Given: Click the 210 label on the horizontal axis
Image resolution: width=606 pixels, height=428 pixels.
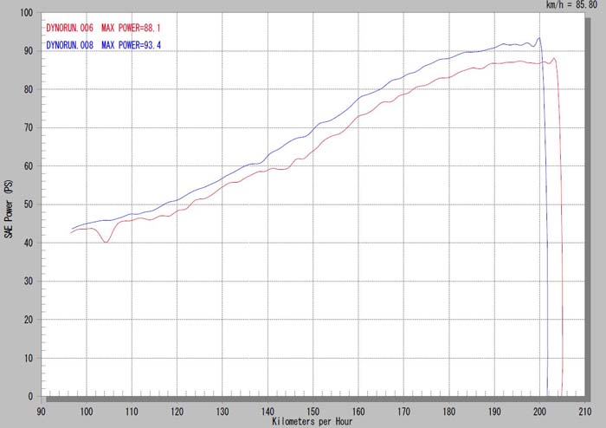Looking at the screenshot, I should (585, 412).
